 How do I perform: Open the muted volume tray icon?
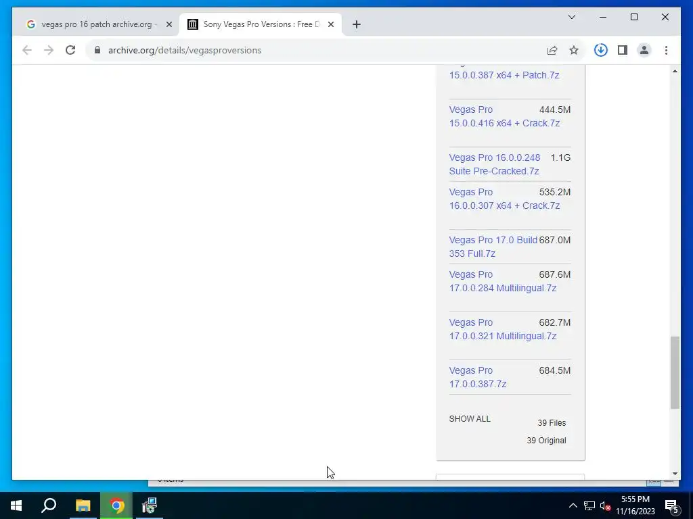pyautogui.click(x=605, y=505)
